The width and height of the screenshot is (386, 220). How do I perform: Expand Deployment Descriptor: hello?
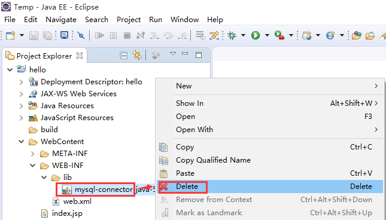coord(21,82)
